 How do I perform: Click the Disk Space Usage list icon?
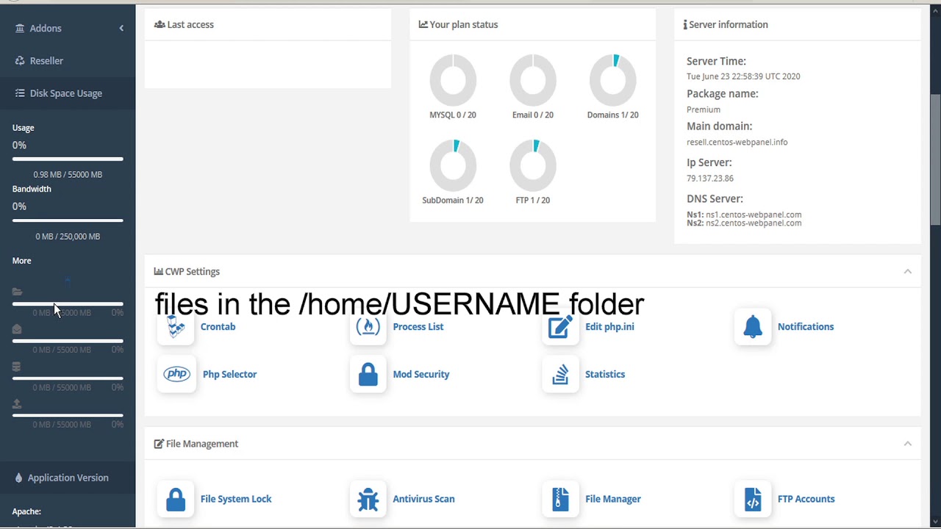[20, 93]
